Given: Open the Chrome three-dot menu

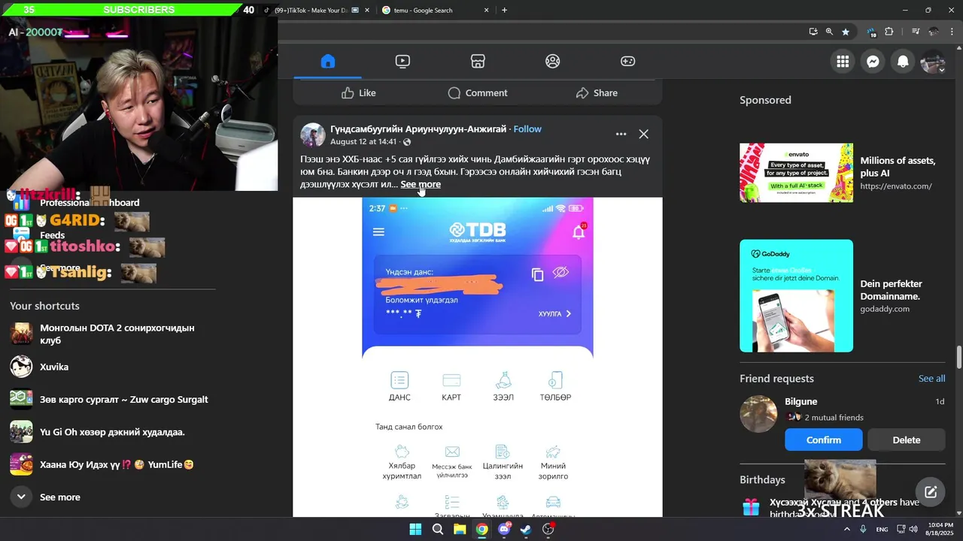Looking at the screenshot, I should pyautogui.click(x=952, y=32).
